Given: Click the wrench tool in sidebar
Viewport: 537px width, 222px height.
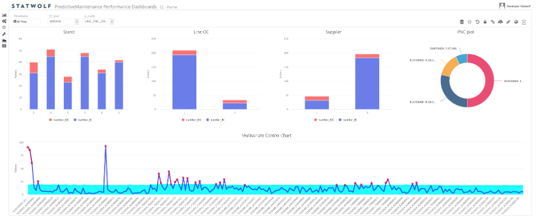Looking at the screenshot, I should [4, 34].
